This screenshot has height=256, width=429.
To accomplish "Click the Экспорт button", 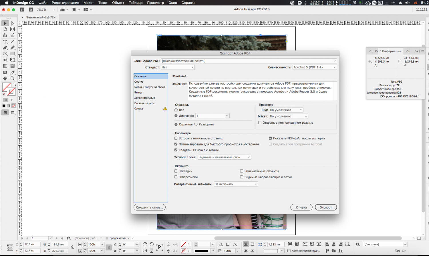I will click(x=326, y=207).
